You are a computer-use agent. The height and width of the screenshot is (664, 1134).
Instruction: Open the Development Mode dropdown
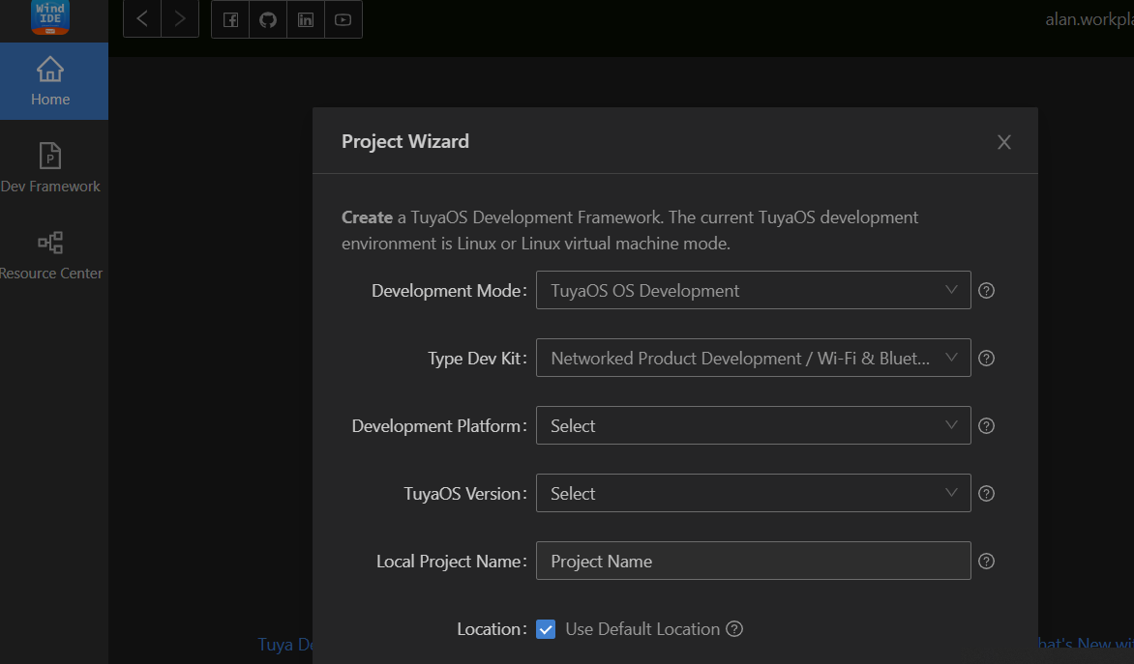[x=753, y=291]
